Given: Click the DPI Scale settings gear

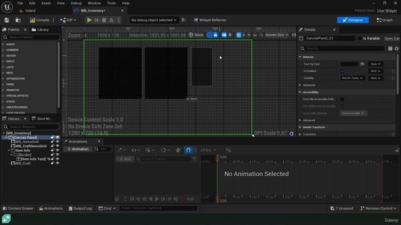Looking at the screenshot, I should coord(291,133).
